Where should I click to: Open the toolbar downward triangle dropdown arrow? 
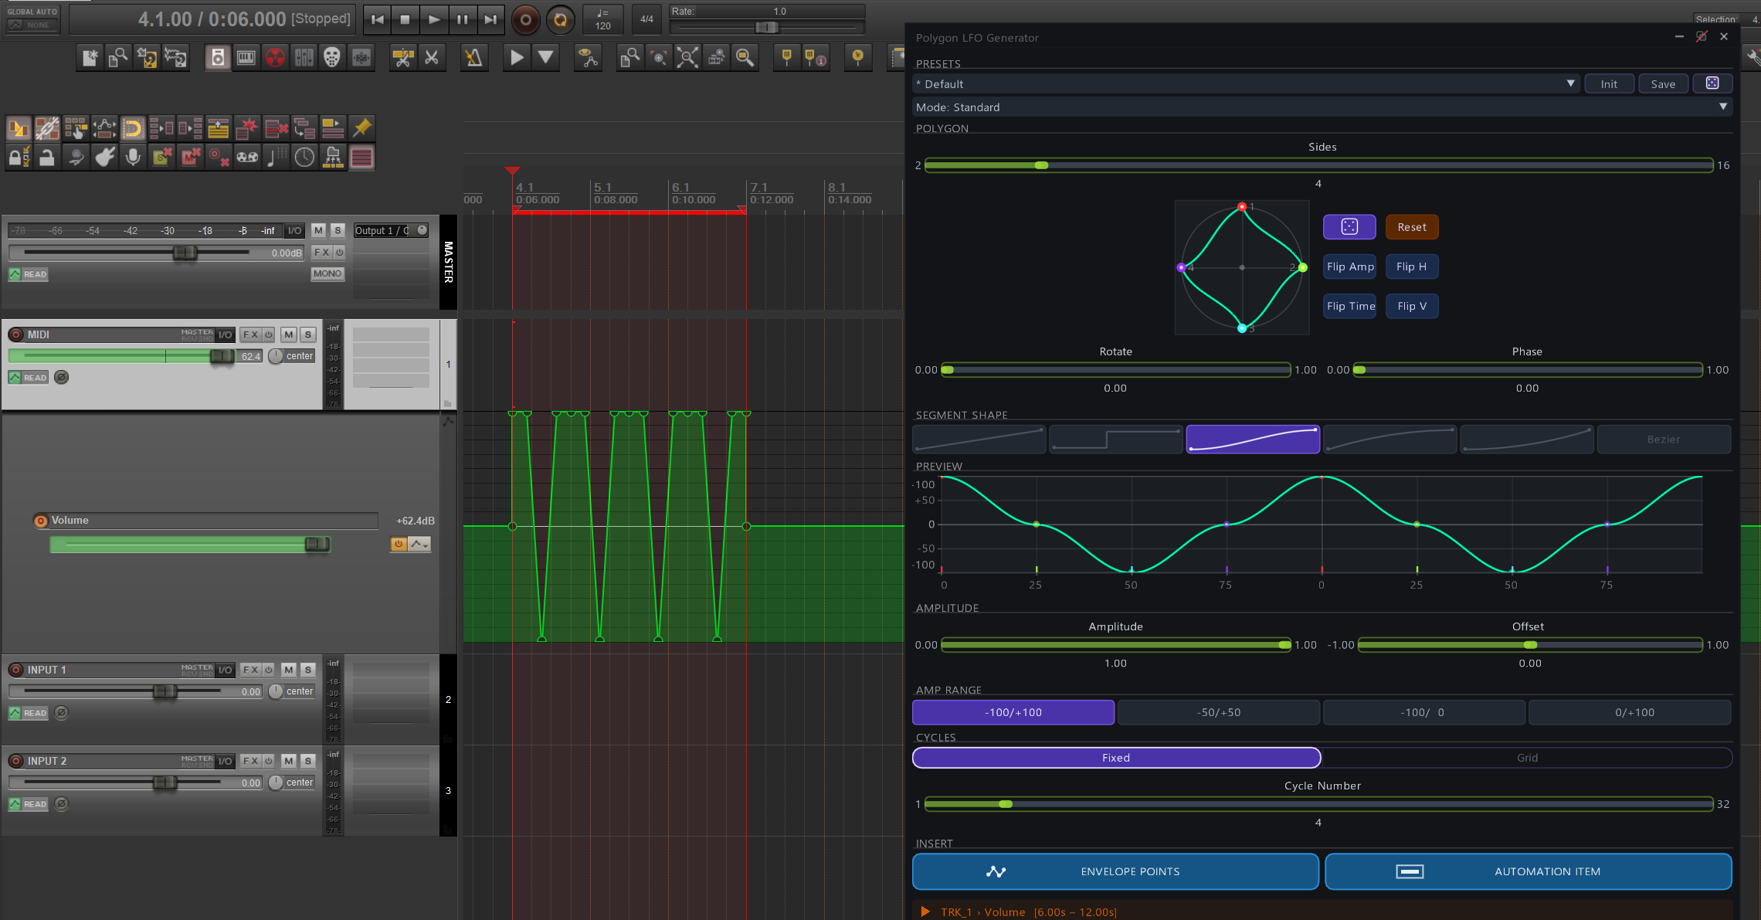(x=545, y=57)
